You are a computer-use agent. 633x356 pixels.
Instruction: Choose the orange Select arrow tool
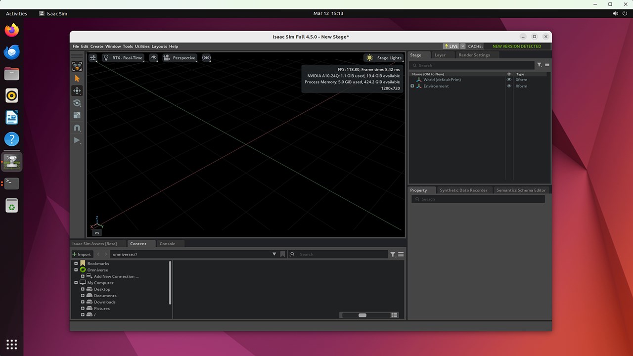coord(77,79)
